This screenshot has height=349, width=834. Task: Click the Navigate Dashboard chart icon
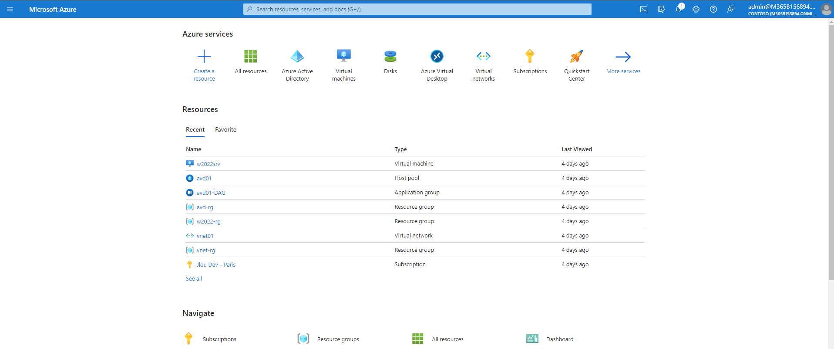532,339
